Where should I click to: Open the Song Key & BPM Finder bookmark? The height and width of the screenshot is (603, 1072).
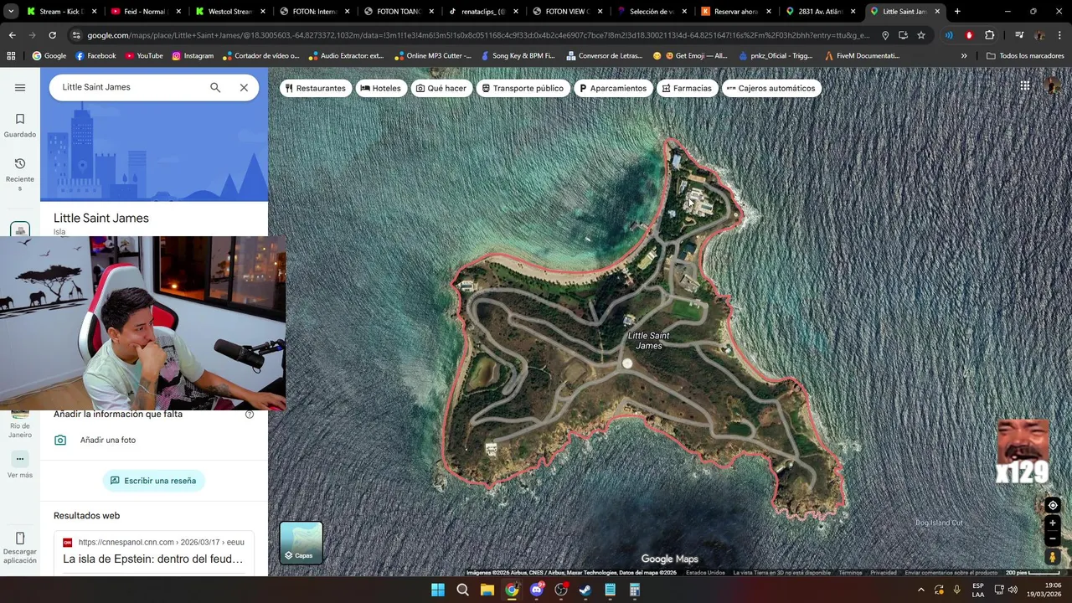point(517,56)
